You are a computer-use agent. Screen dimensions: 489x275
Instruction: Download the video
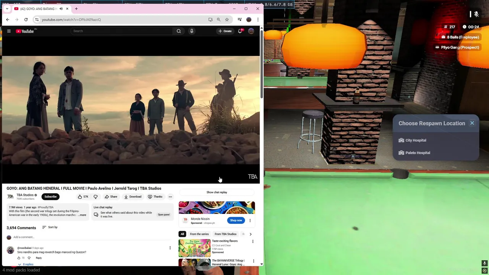click(x=133, y=197)
